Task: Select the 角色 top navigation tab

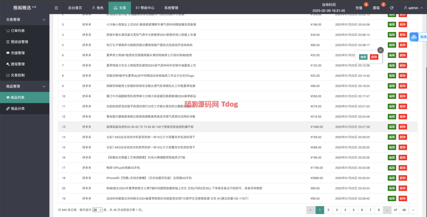Action: pos(97,8)
